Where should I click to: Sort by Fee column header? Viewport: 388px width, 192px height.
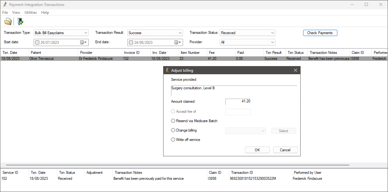tap(221, 53)
